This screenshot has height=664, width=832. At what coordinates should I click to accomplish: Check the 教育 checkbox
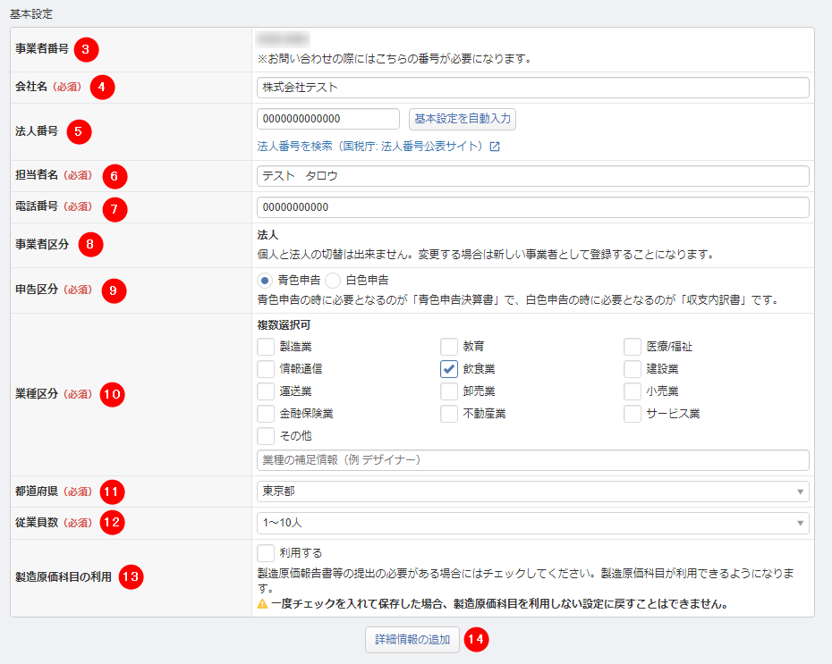pyautogui.click(x=449, y=347)
